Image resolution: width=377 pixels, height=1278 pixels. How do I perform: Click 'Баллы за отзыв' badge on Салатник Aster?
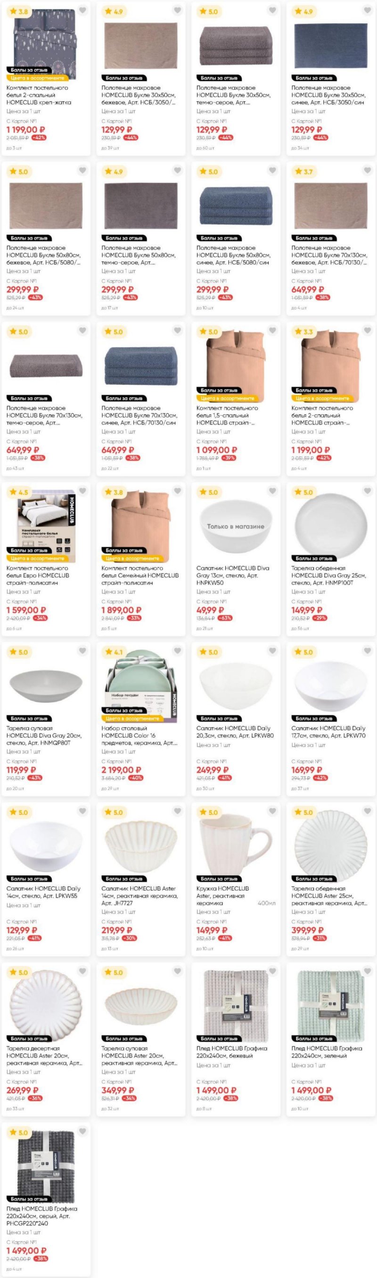point(124,879)
